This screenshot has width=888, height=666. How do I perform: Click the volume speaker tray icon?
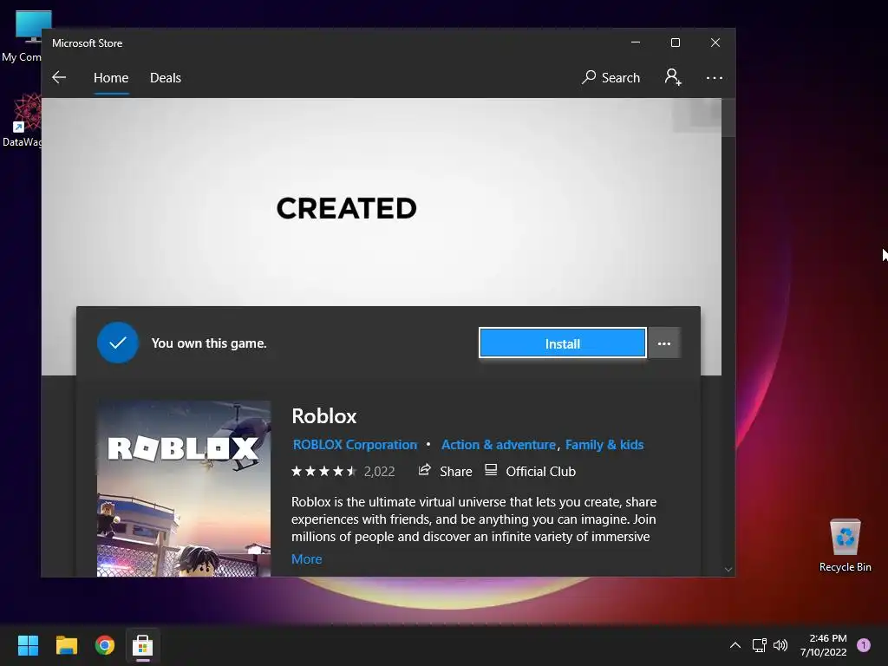click(x=780, y=645)
